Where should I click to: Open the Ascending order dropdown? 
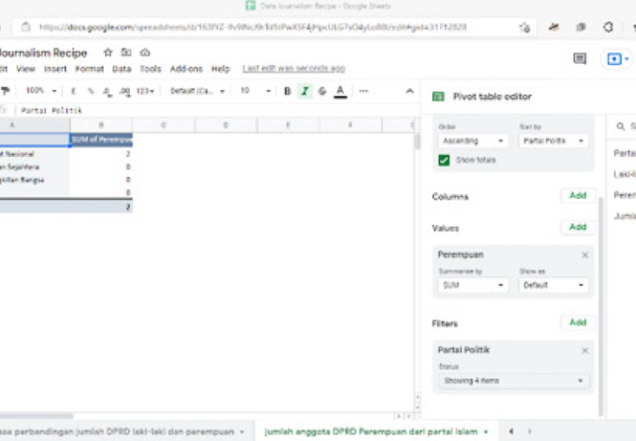[x=473, y=141]
